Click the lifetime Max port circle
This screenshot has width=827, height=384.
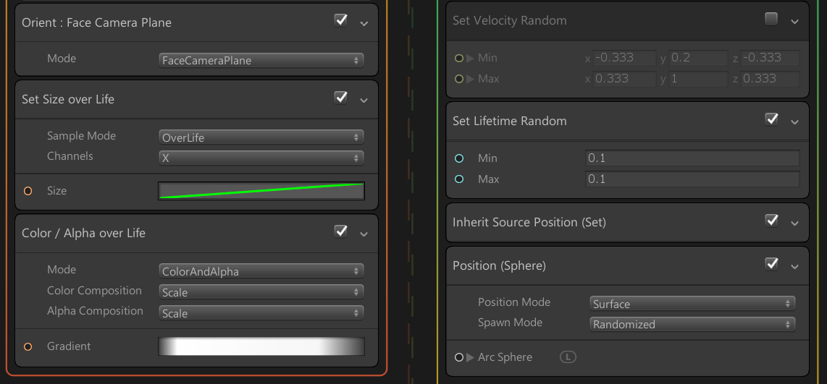(459, 179)
